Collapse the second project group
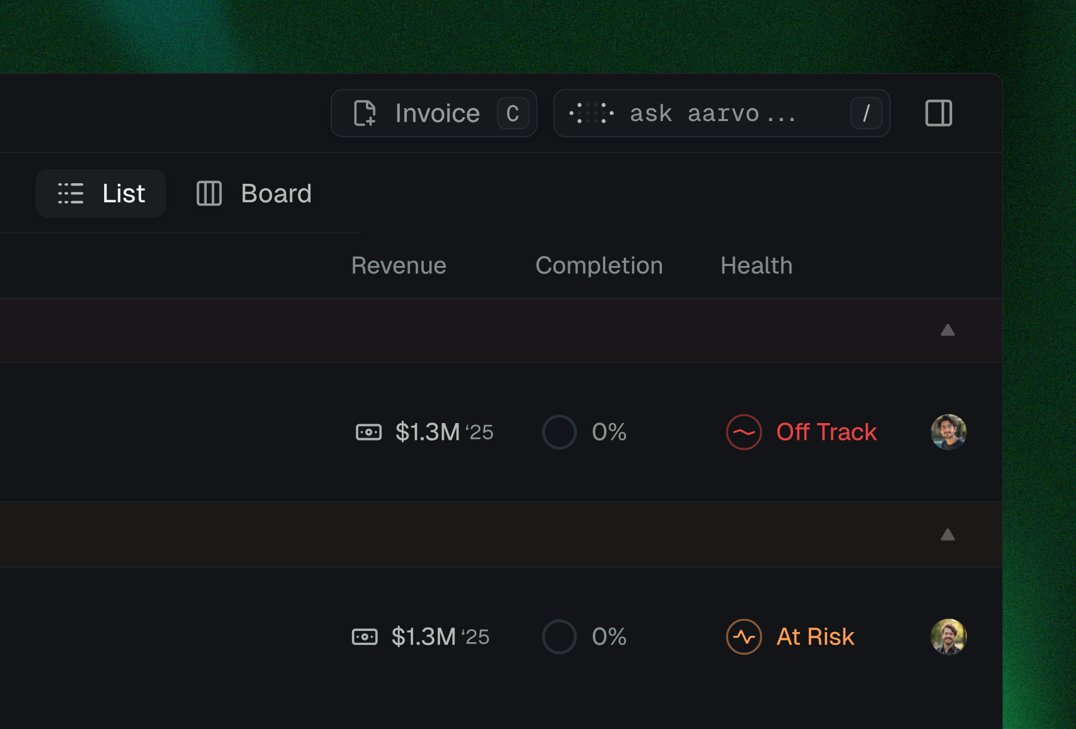The height and width of the screenshot is (729, 1076). [x=948, y=535]
